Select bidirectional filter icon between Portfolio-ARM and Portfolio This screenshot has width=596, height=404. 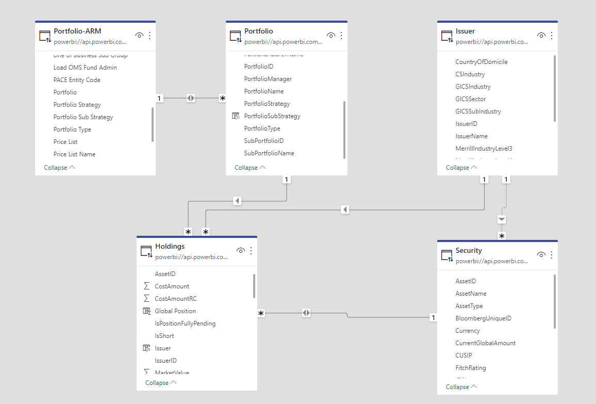coord(191,98)
